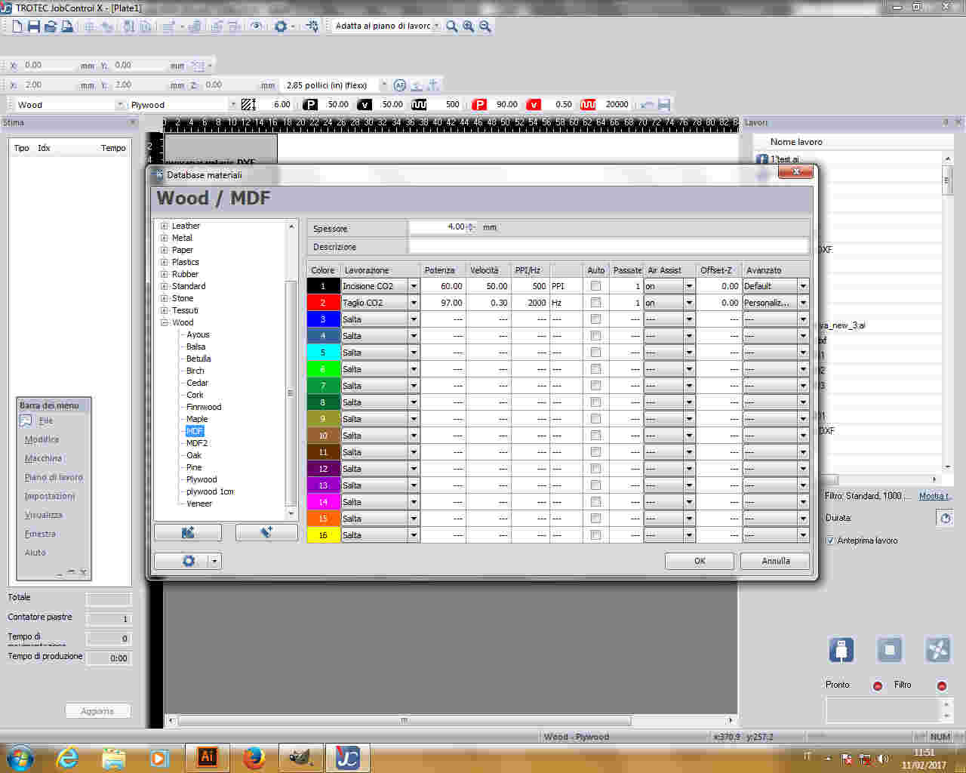The image size is (966, 773).
Task: Tick the Auto checkbox for color 10
Action: [x=595, y=436]
